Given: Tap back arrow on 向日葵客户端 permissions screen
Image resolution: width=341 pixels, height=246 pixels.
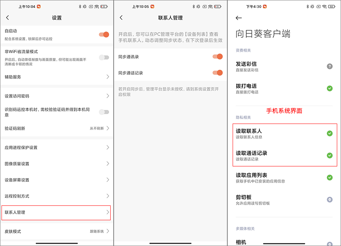Looking at the screenshot, I should pyautogui.click(x=239, y=18).
